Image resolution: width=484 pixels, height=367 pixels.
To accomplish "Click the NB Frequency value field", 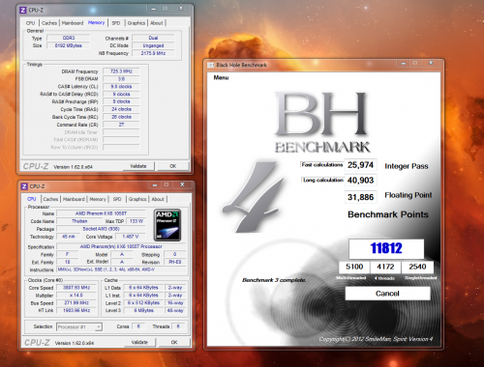I will pyautogui.click(x=153, y=53).
